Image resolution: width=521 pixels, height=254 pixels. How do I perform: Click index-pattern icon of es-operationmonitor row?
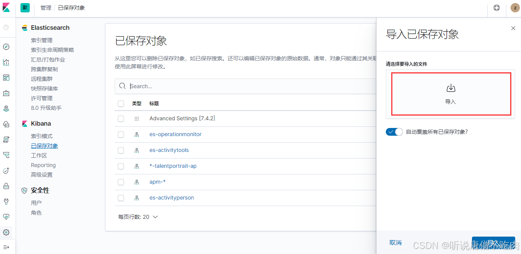coord(136,135)
